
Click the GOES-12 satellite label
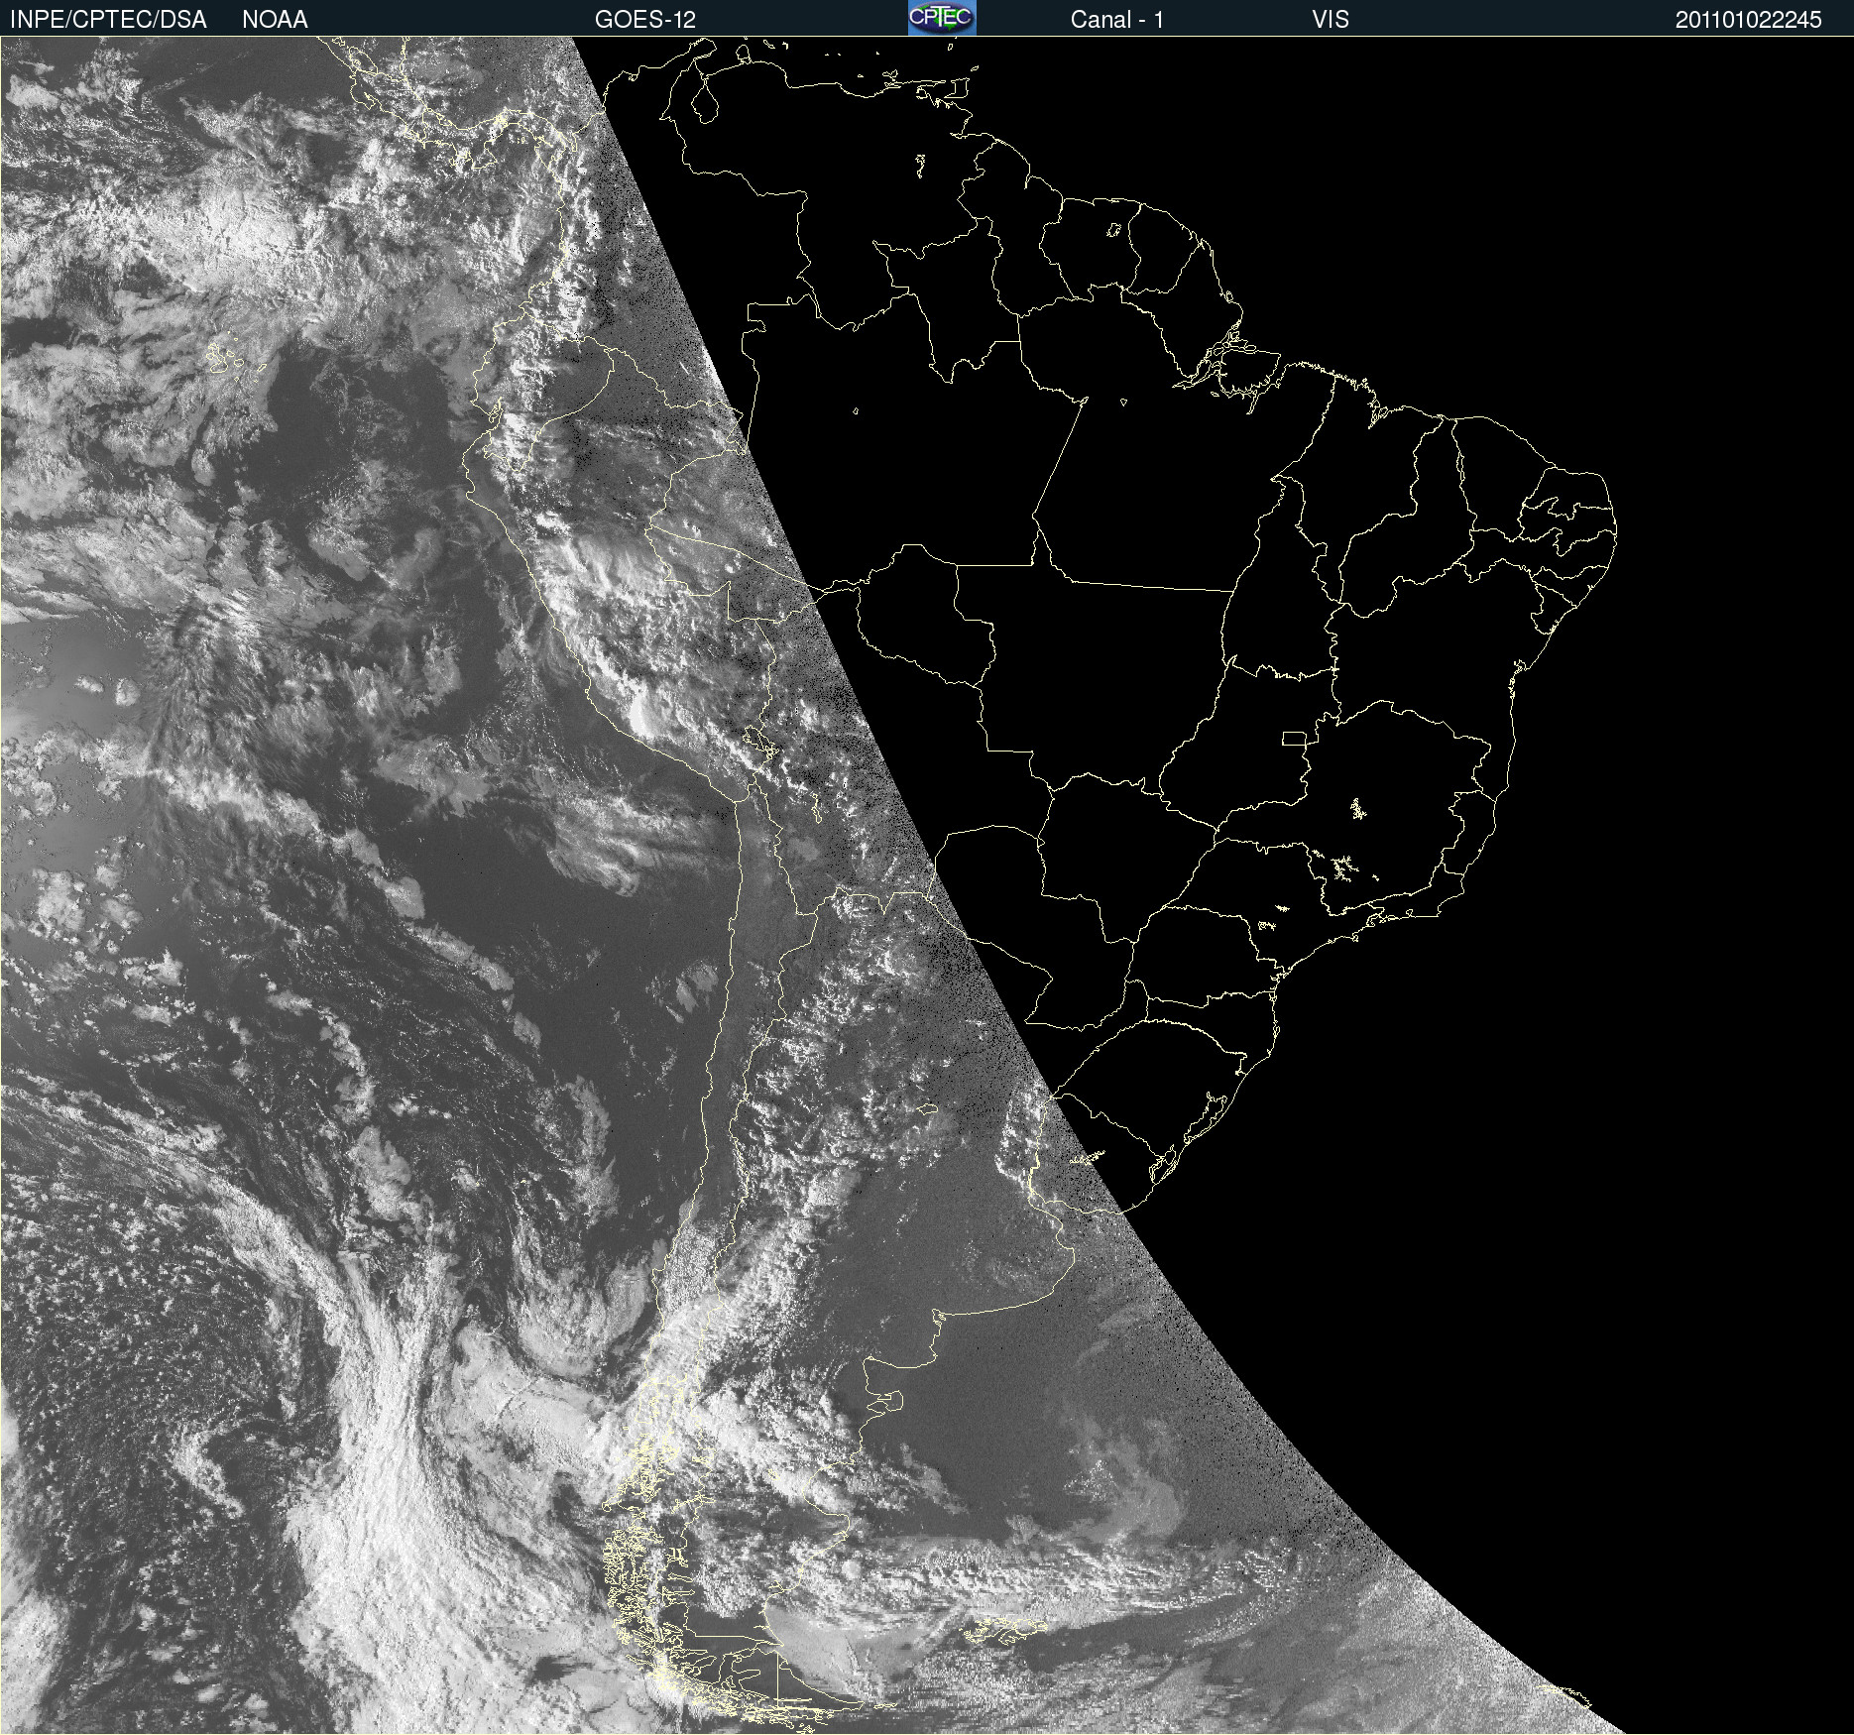[x=644, y=20]
